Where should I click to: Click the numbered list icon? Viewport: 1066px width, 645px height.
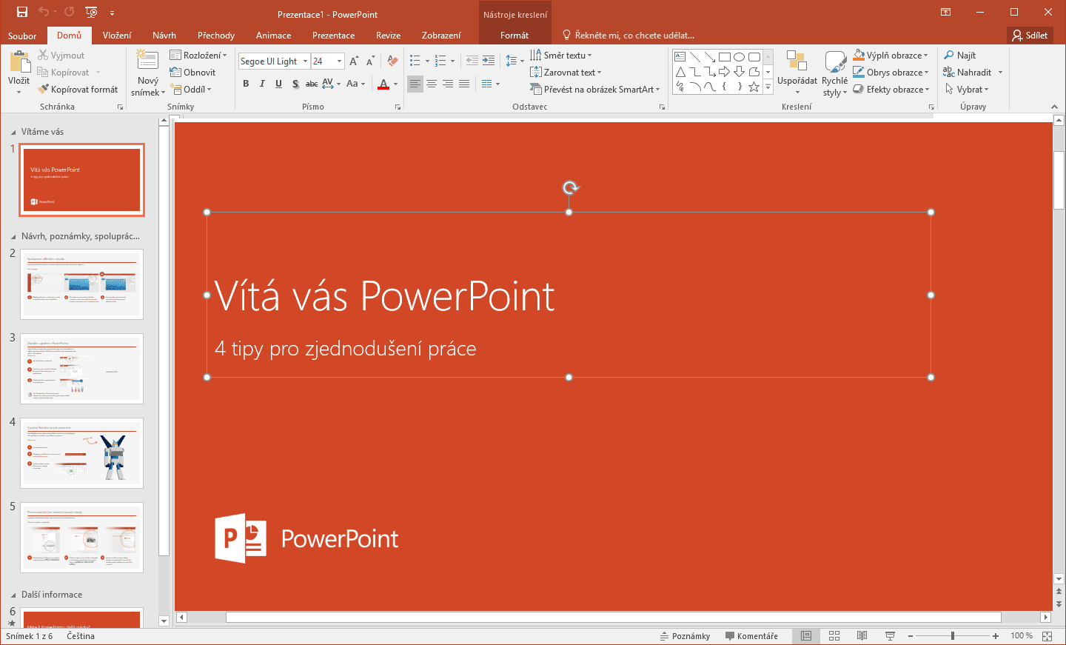point(440,61)
